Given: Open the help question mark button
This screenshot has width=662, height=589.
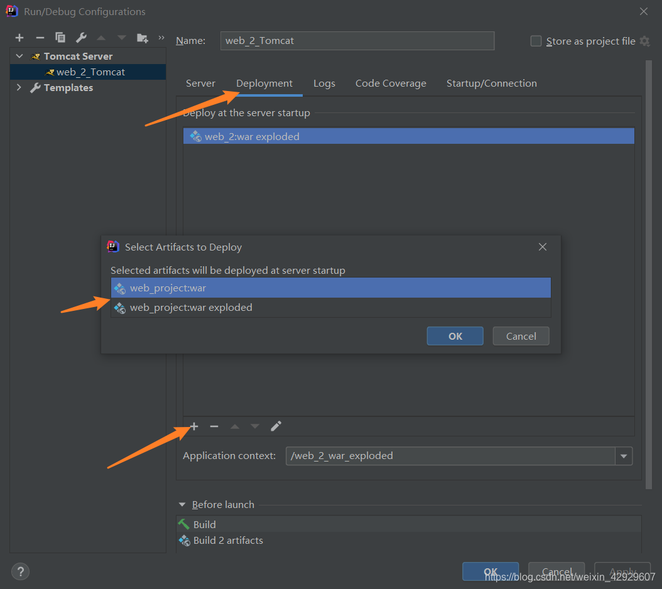Looking at the screenshot, I should coord(20,571).
